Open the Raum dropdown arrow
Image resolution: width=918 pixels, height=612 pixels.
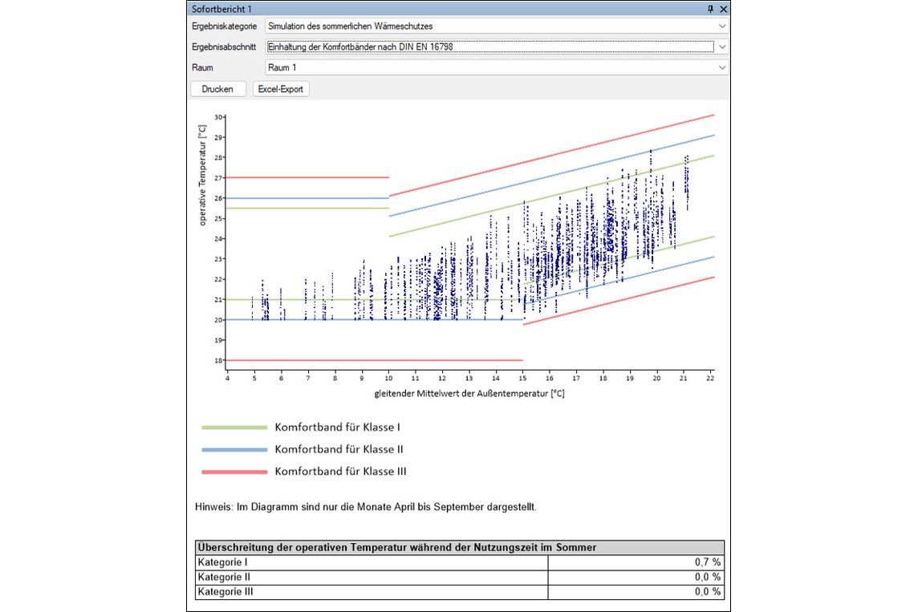[722, 68]
